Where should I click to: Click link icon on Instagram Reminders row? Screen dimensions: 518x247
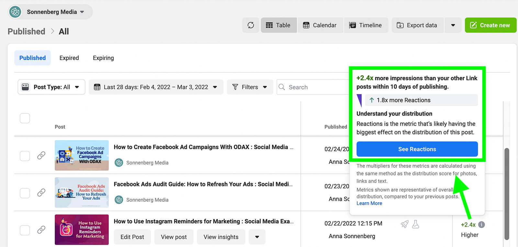41,230
